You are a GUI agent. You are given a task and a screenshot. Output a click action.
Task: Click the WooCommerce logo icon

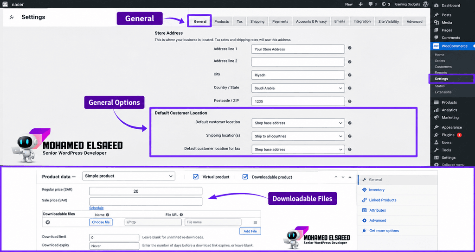pyautogui.click(x=436, y=46)
